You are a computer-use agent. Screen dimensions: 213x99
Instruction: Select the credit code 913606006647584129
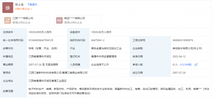41,40
